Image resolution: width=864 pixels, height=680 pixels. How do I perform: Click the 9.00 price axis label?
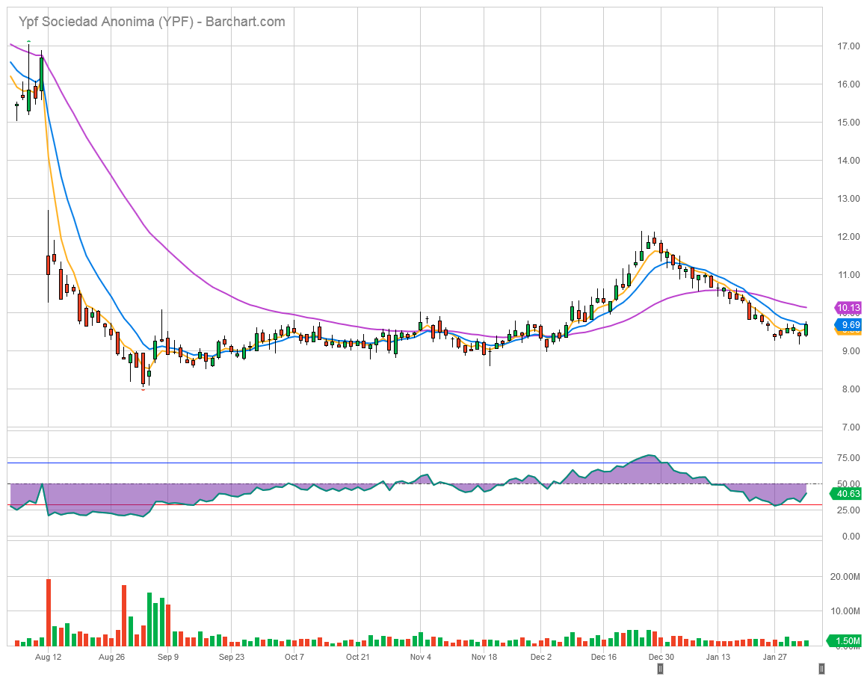851,351
